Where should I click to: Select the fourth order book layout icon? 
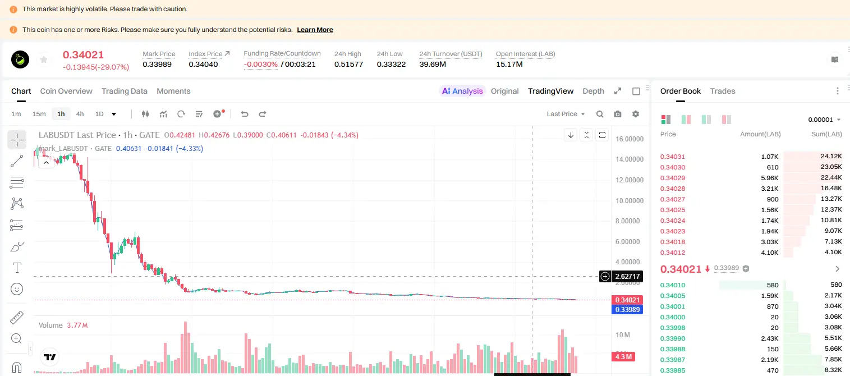coord(727,120)
